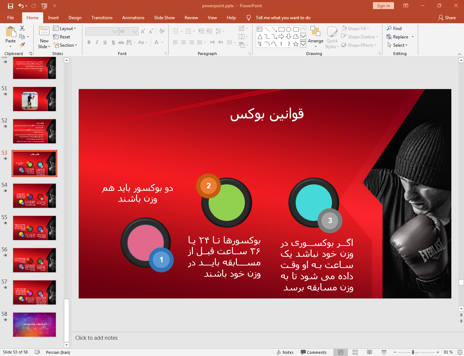The image size is (464, 356).
Task: Toggle text Shadow formatting
Action: click(113, 42)
